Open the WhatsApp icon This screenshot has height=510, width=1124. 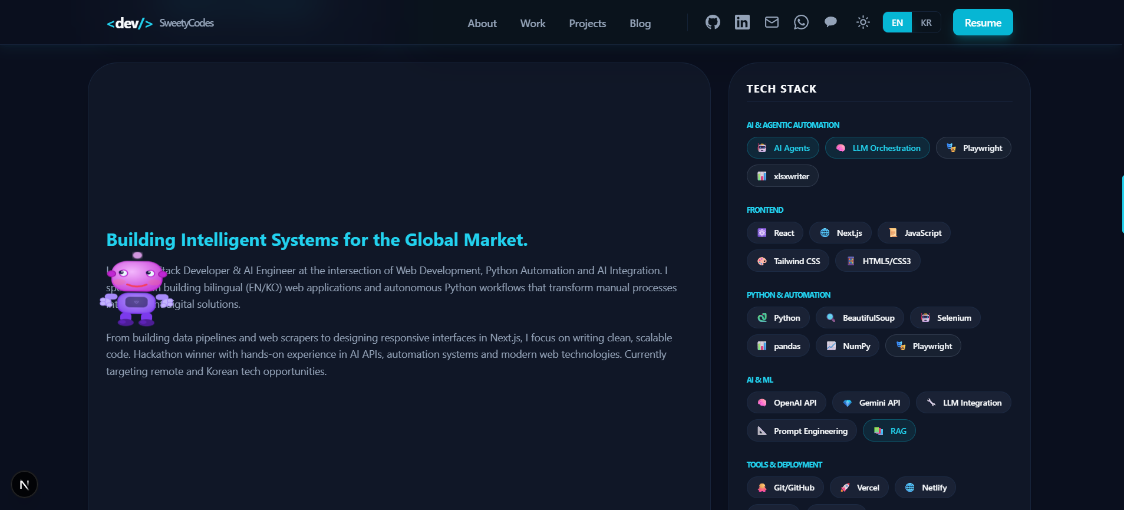[x=801, y=22]
